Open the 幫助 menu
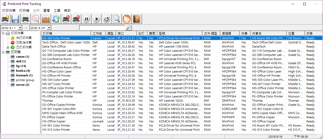The width and height of the screenshot is (325, 139). 67,11
